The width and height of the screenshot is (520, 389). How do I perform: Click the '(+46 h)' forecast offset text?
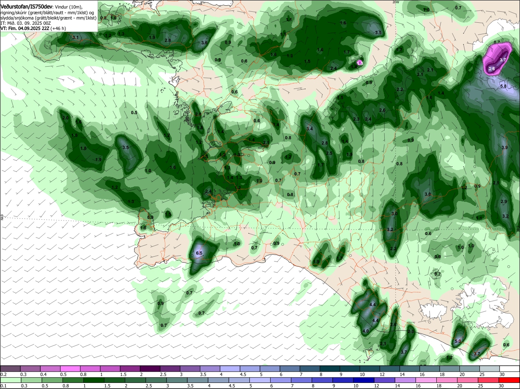click(58, 28)
